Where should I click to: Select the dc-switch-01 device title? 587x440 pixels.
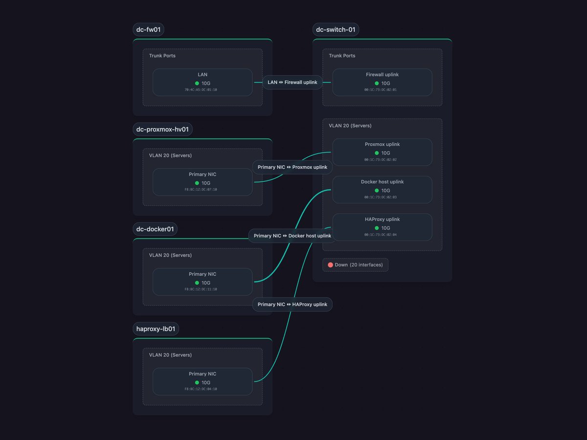click(336, 30)
